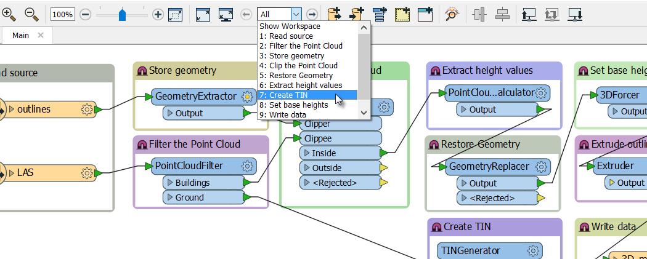Expand the Outside output port triangle

tap(307, 168)
